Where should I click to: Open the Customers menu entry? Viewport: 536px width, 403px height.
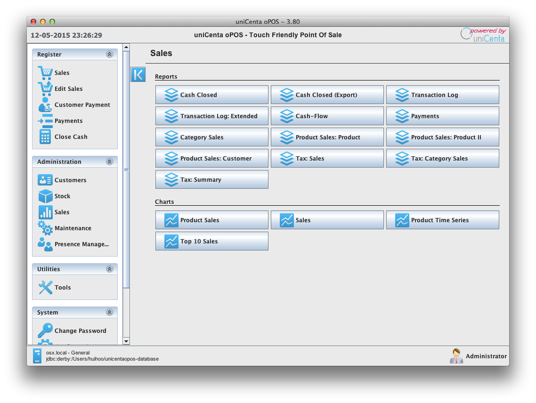click(x=70, y=180)
